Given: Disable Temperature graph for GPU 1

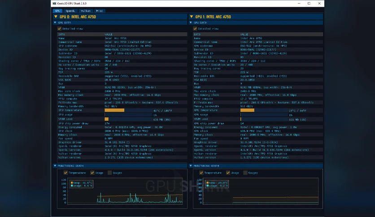Looking at the screenshot, I should (x=201, y=173).
